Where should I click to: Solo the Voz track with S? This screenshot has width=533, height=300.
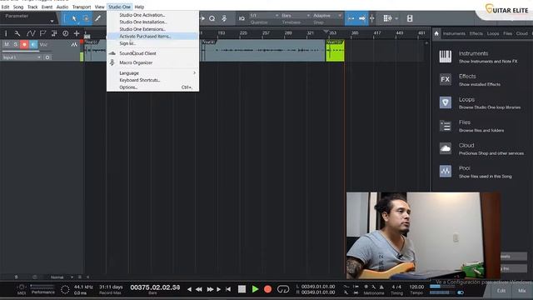click(x=15, y=44)
